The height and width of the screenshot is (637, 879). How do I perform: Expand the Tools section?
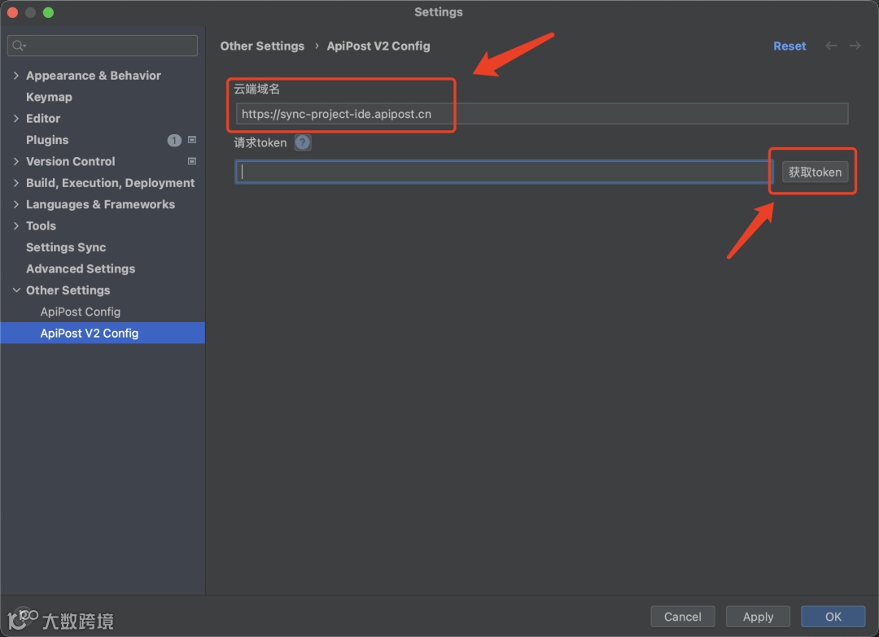[x=15, y=226]
